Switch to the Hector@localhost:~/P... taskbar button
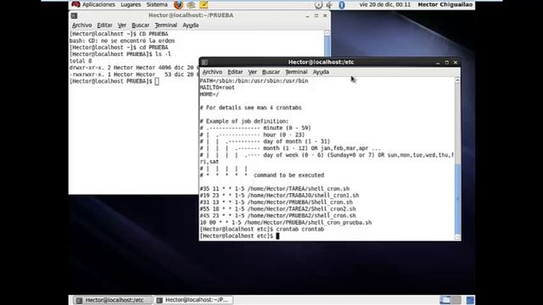This screenshot has height=305, width=543. pyautogui.click(x=193, y=300)
